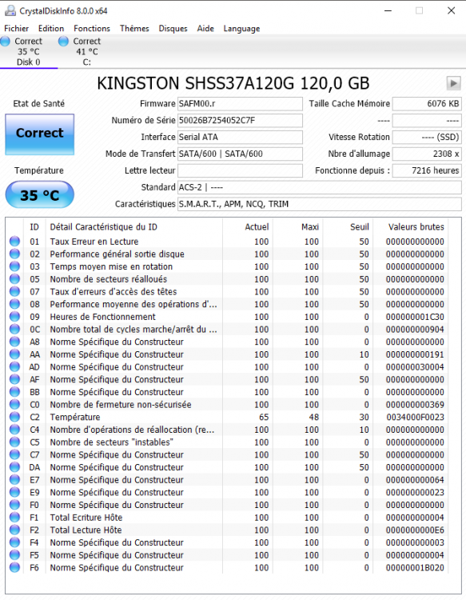Click status icon of row C5 secteurs instables
Screen dimensions: 466x600
pos(14,442)
